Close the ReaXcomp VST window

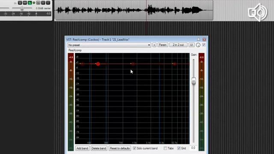pos(204,39)
